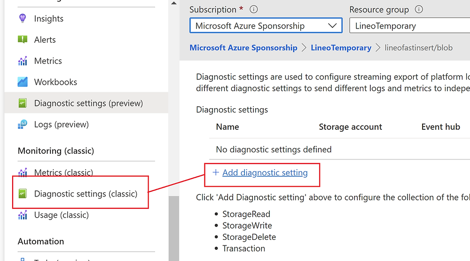Click the Diagnostic settings (classic) icon
The height and width of the screenshot is (261, 470).
[x=23, y=194]
